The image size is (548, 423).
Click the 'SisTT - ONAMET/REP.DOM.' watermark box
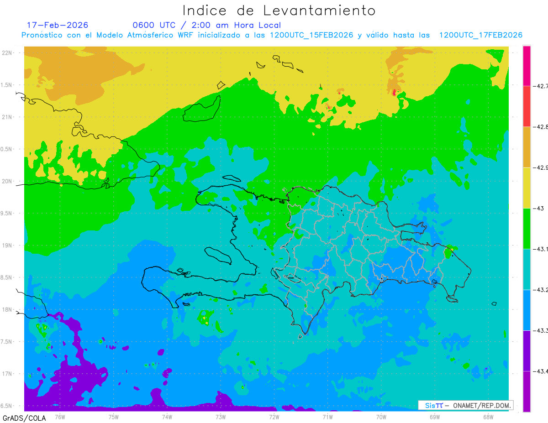(x=466, y=405)
